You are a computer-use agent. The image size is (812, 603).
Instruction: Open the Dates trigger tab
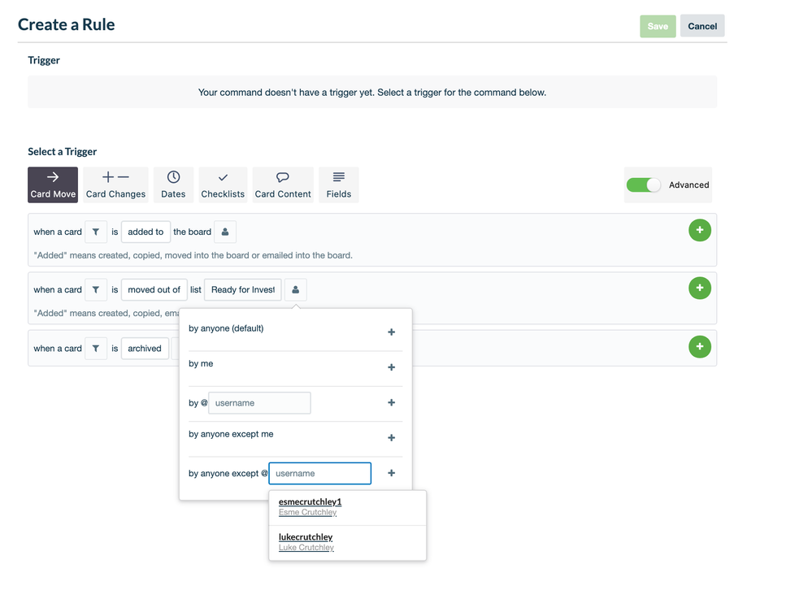point(173,184)
